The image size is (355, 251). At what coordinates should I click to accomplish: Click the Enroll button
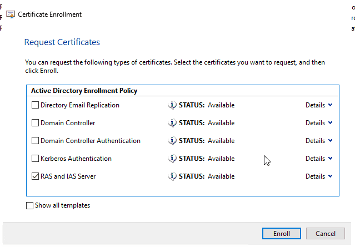pyautogui.click(x=282, y=234)
